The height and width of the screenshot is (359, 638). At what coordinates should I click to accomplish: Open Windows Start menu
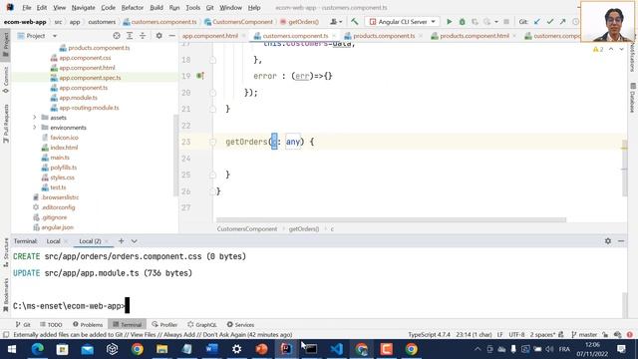(x=12, y=349)
